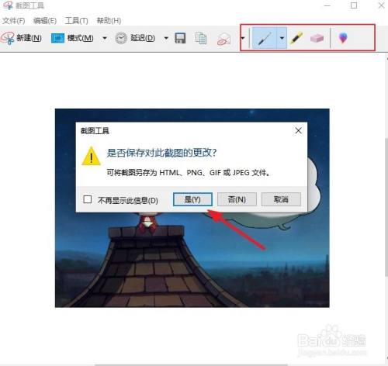Click the Mode rectangle icon

[x=57, y=38]
